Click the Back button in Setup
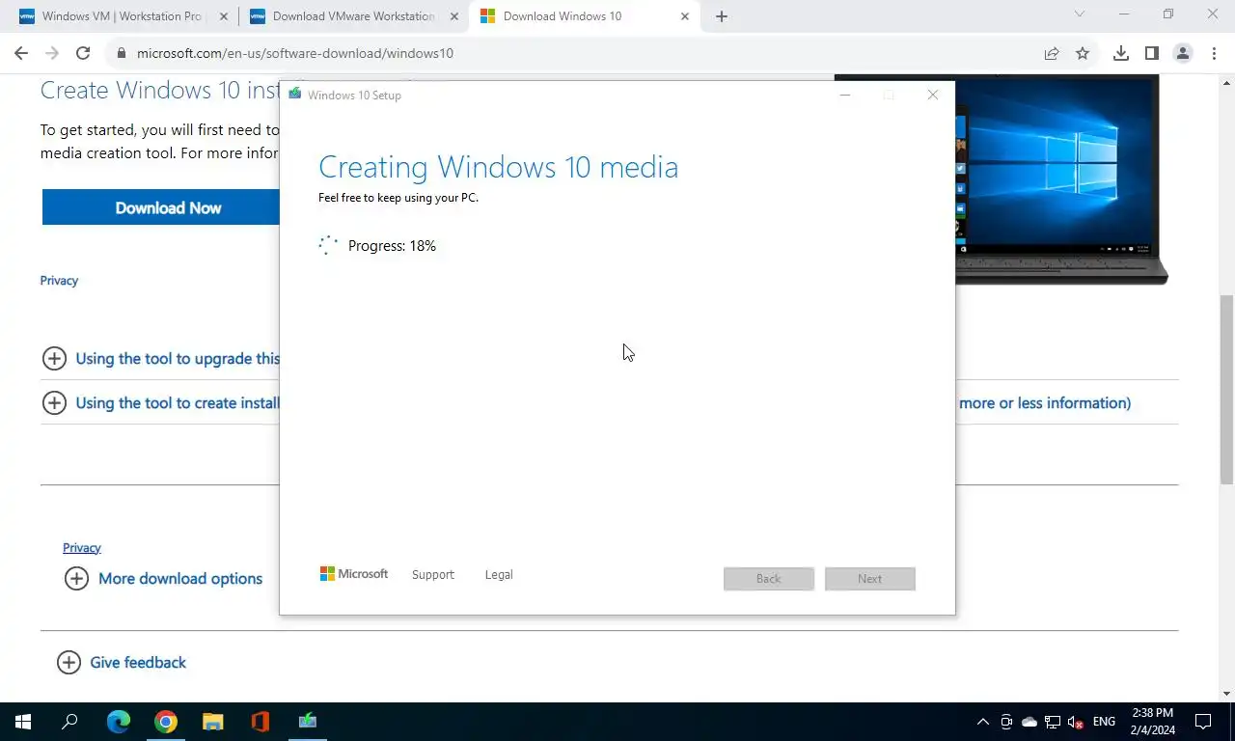Image resolution: width=1235 pixels, height=741 pixels. point(769,579)
